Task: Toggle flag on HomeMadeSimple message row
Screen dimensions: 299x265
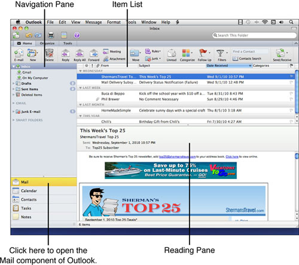Action: (291, 110)
